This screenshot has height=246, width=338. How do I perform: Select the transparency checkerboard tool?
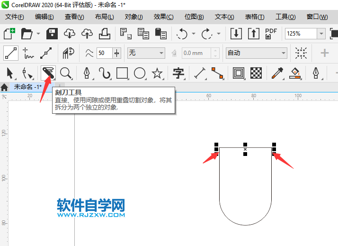pos(256,73)
